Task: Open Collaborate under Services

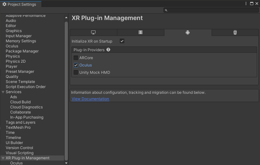Action: pos(20,112)
